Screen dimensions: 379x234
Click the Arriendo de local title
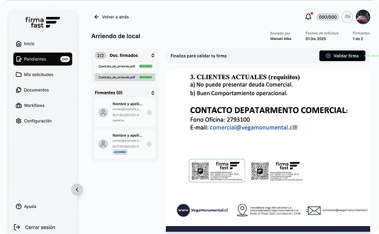[116, 36]
